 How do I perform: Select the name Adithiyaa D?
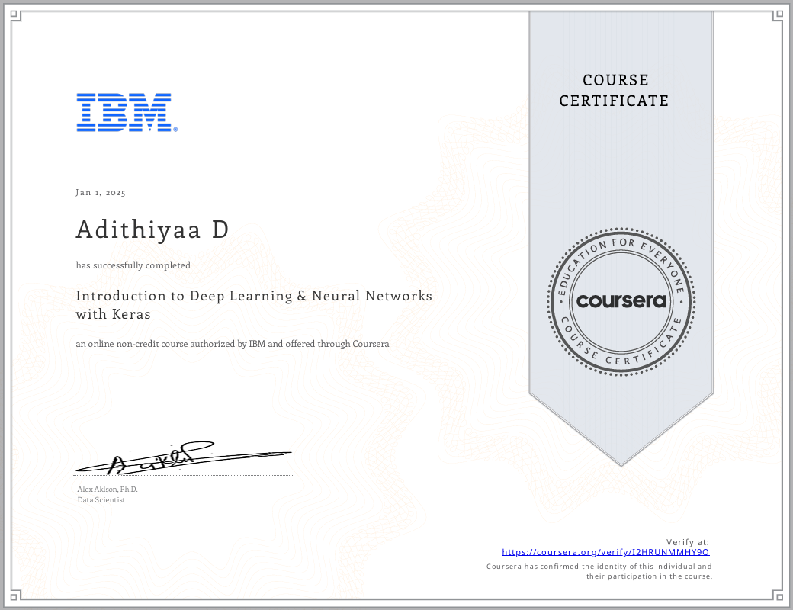point(152,230)
